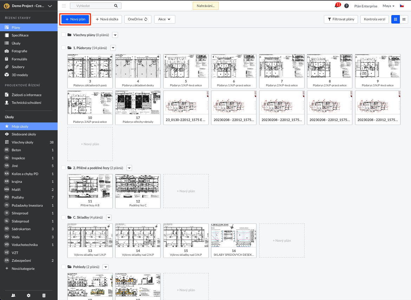The width and height of the screenshot is (411, 300).
Task: Click the Plán Enterprise link
Action: click(x=366, y=6)
